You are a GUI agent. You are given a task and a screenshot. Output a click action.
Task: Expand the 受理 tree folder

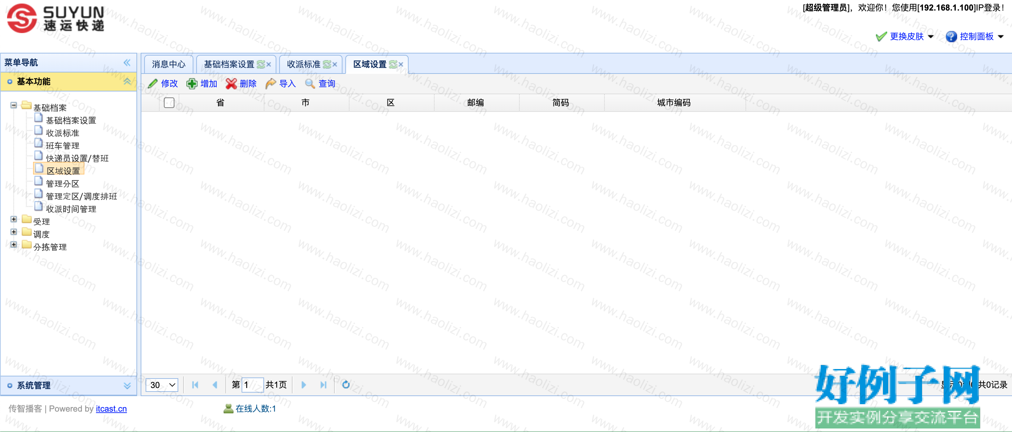(14, 219)
